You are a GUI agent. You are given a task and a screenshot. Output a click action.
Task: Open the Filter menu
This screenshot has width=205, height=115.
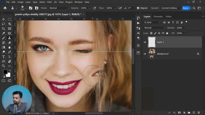click(x=49, y=2)
